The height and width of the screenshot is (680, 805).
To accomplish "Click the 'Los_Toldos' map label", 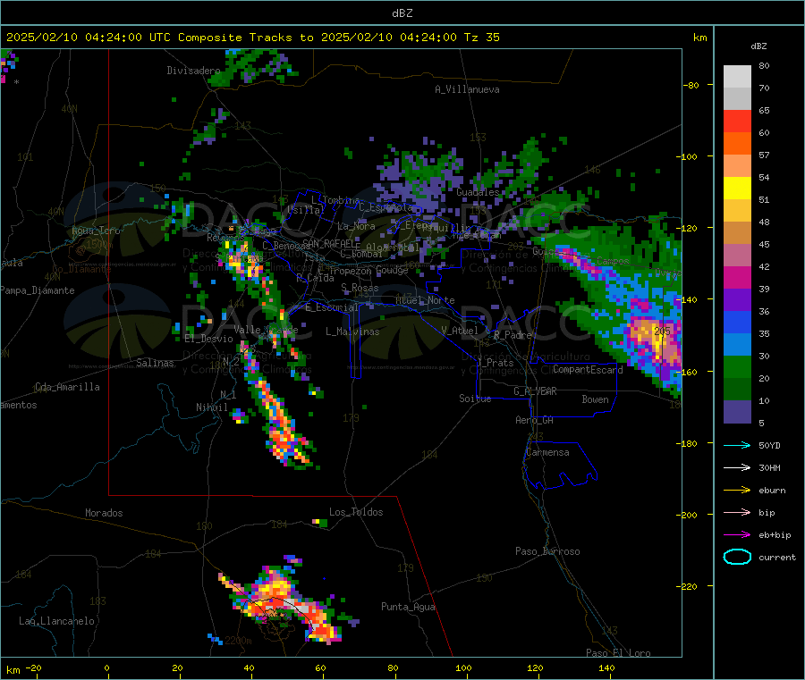I will pos(356,512).
